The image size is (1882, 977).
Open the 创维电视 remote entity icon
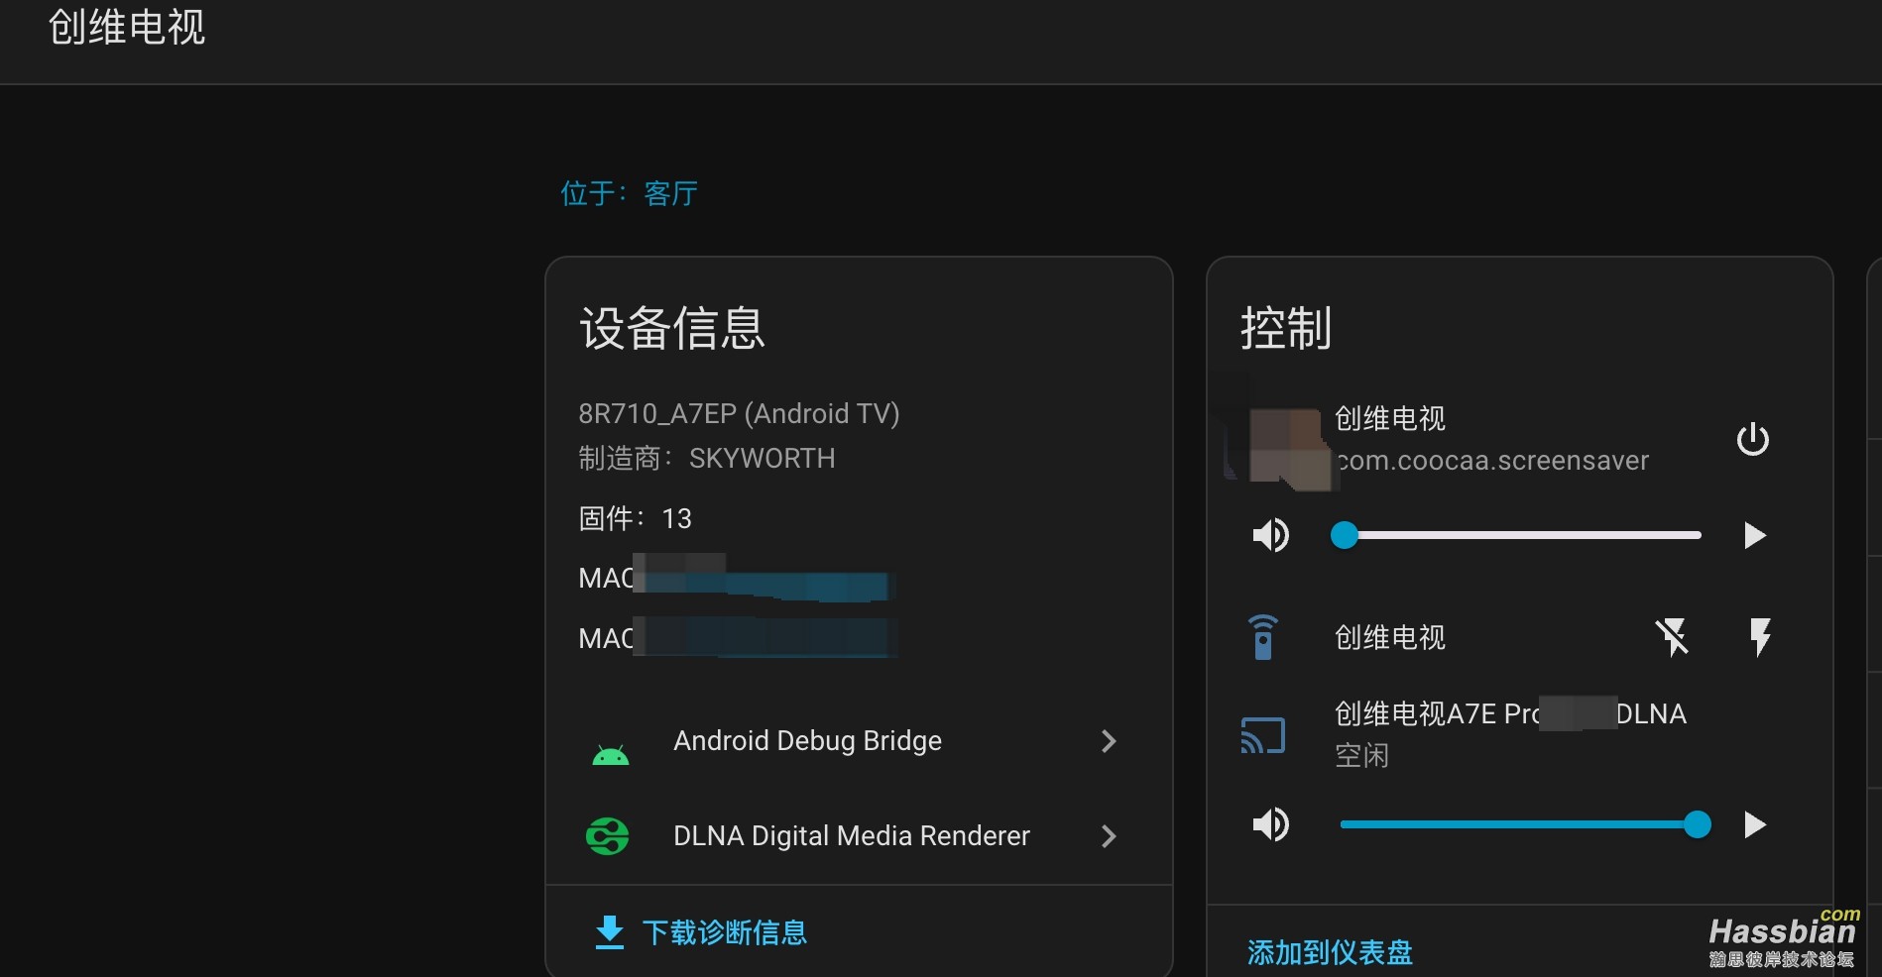click(1262, 637)
